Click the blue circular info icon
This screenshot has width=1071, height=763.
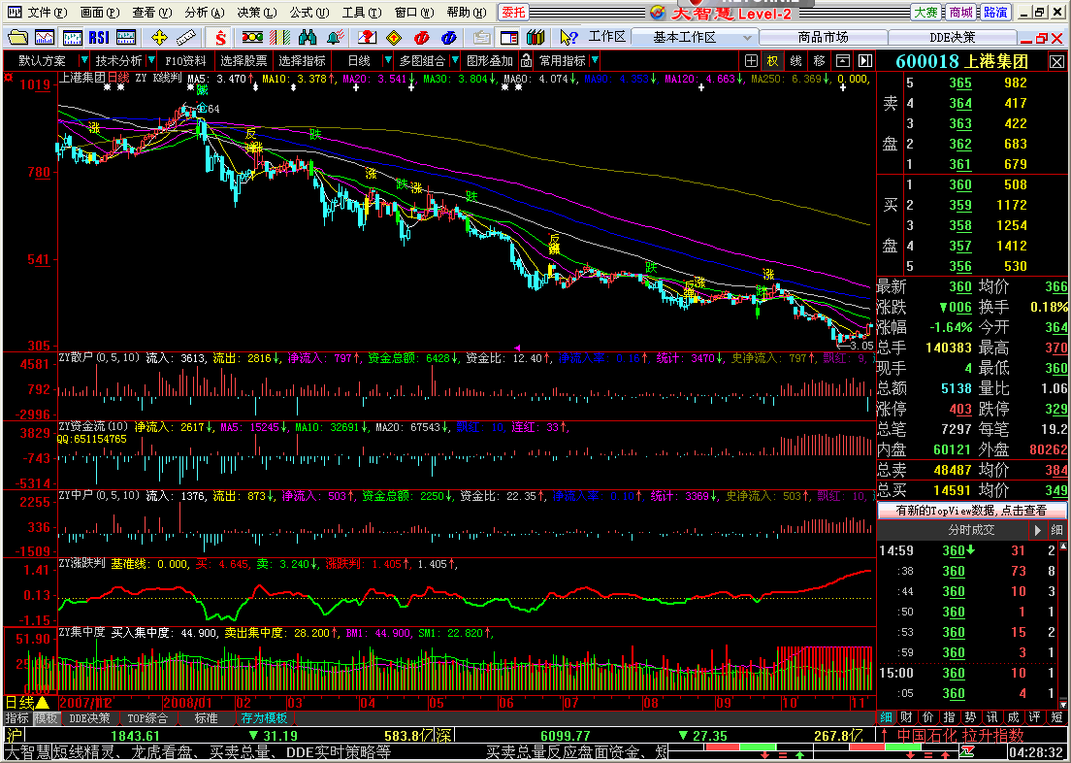point(449,37)
